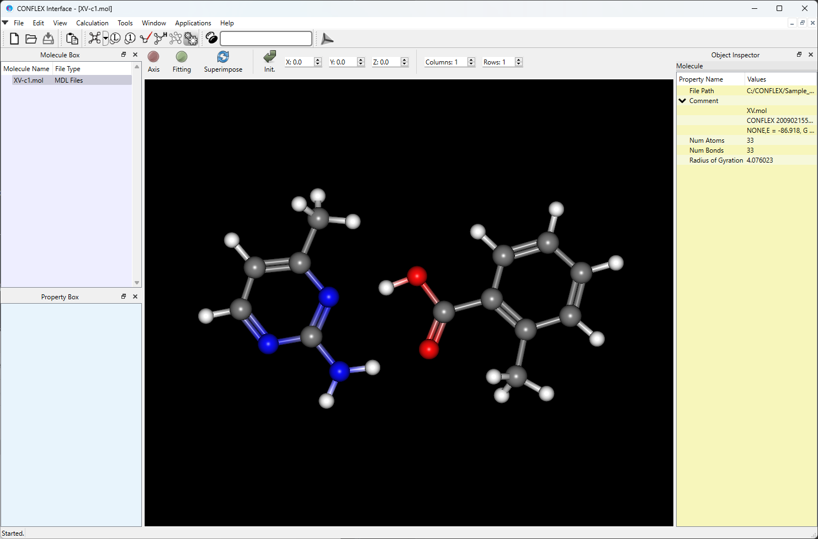Click the Superimpose button

pos(223,62)
